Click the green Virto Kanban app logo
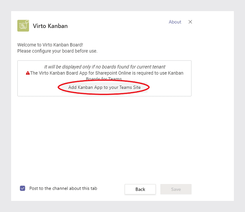This screenshot has width=245, height=212. [23, 26]
